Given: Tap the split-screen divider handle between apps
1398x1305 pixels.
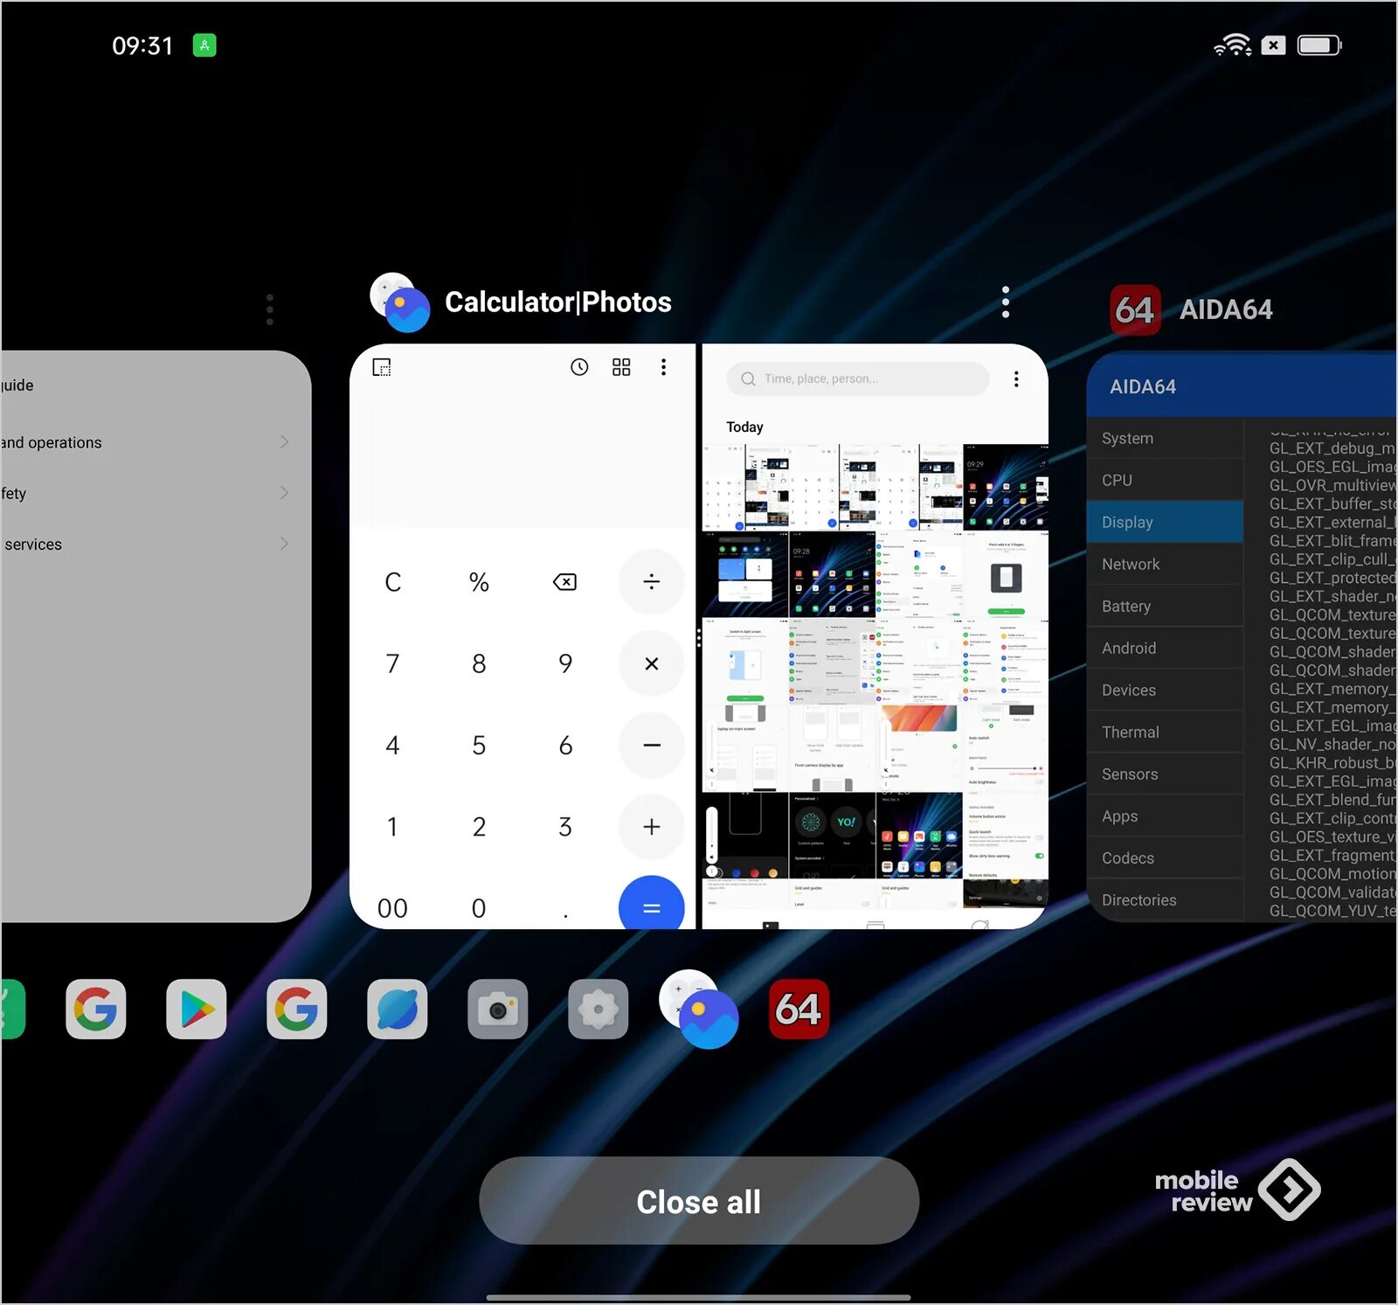Looking at the screenshot, I should pyautogui.click(x=699, y=636).
